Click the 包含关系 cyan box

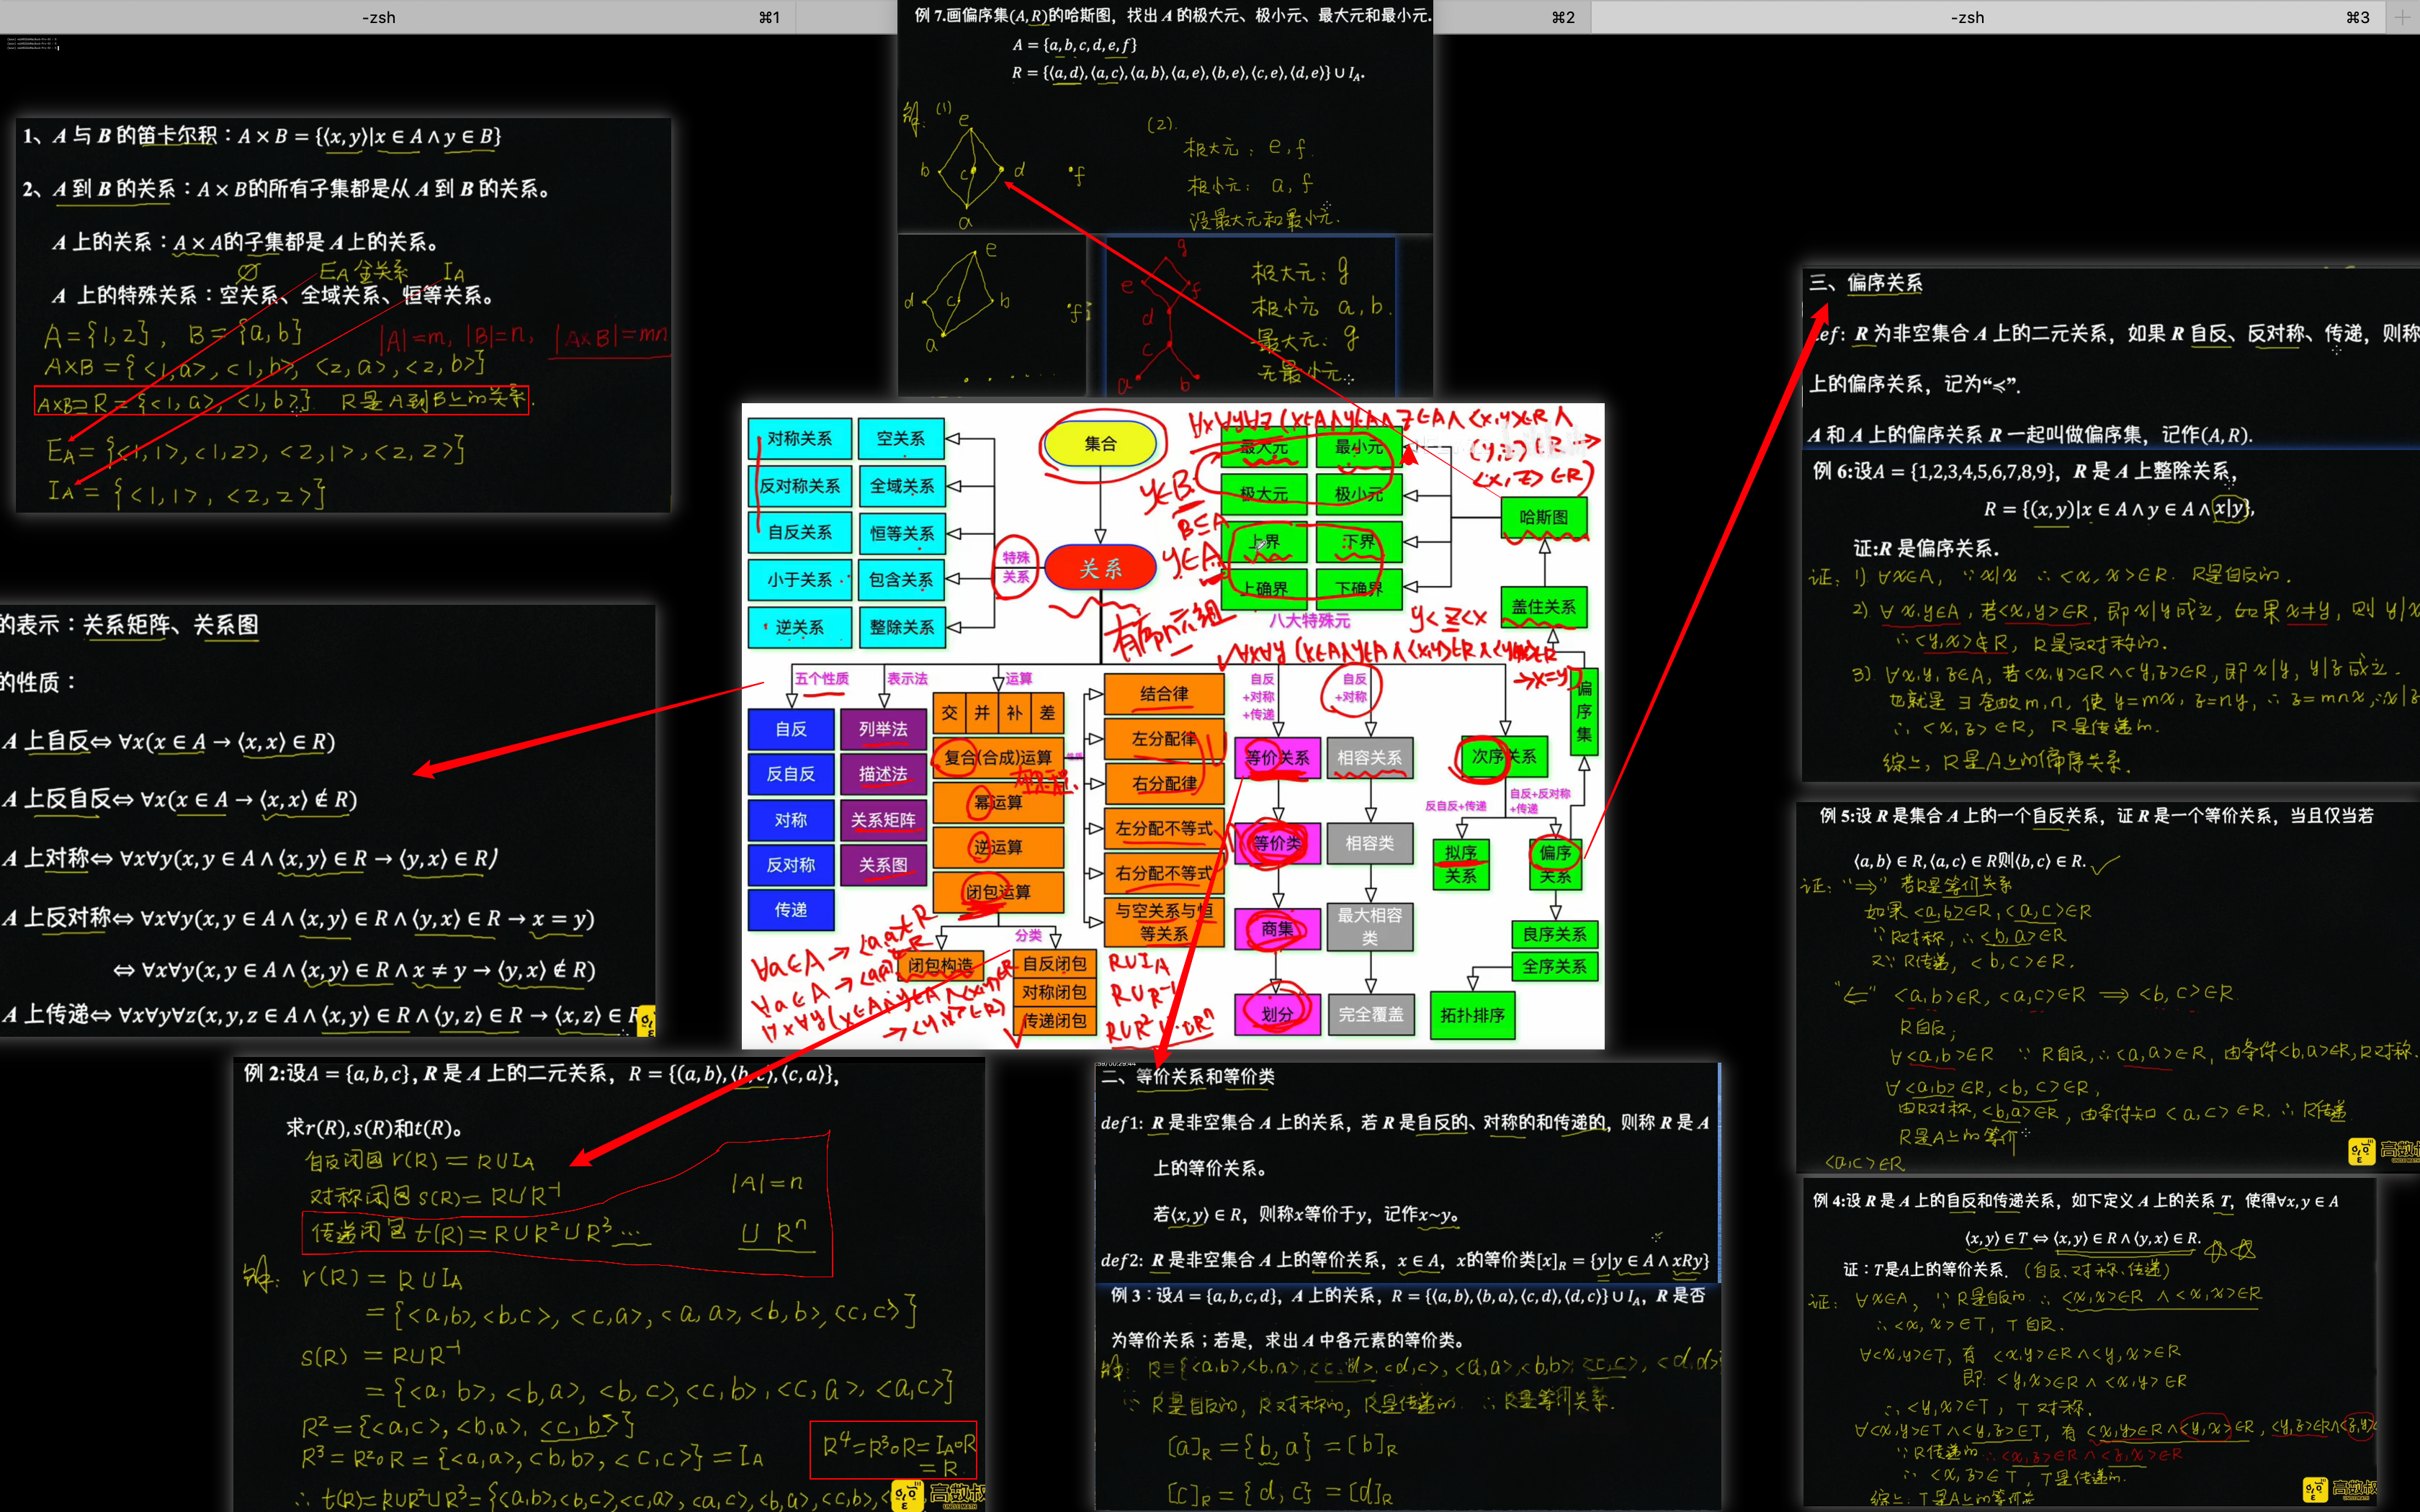(x=901, y=579)
